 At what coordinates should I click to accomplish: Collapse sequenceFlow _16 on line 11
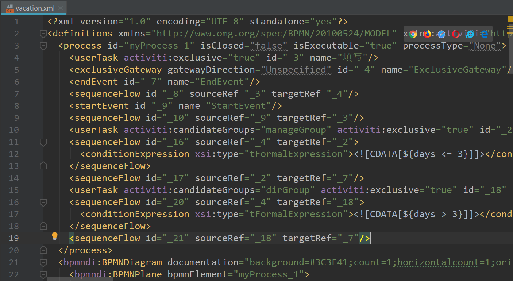tap(43, 142)
